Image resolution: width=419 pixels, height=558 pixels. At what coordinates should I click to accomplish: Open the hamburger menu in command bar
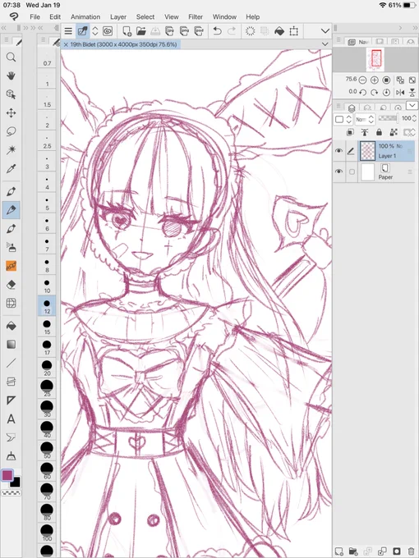click(68, 31)
